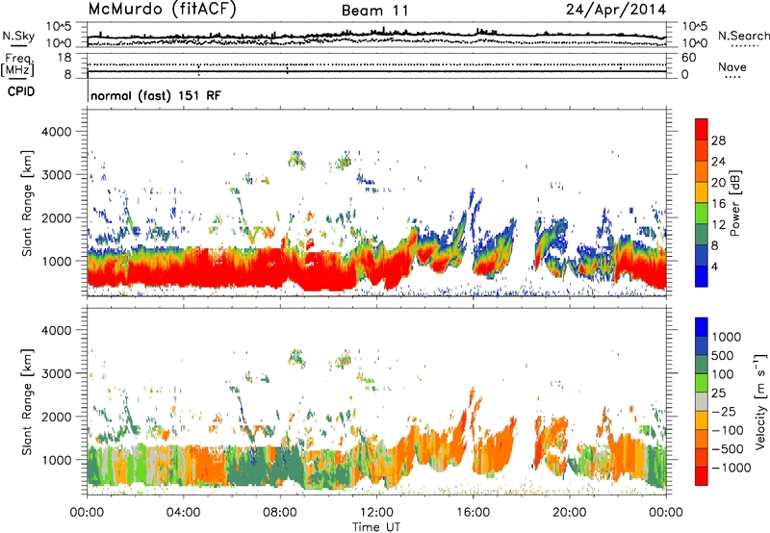The width and height of the screenshot is (770, 533).
Task: Pick the light green Power swatch between 12 and 16
Action: [x=702, y=213]
